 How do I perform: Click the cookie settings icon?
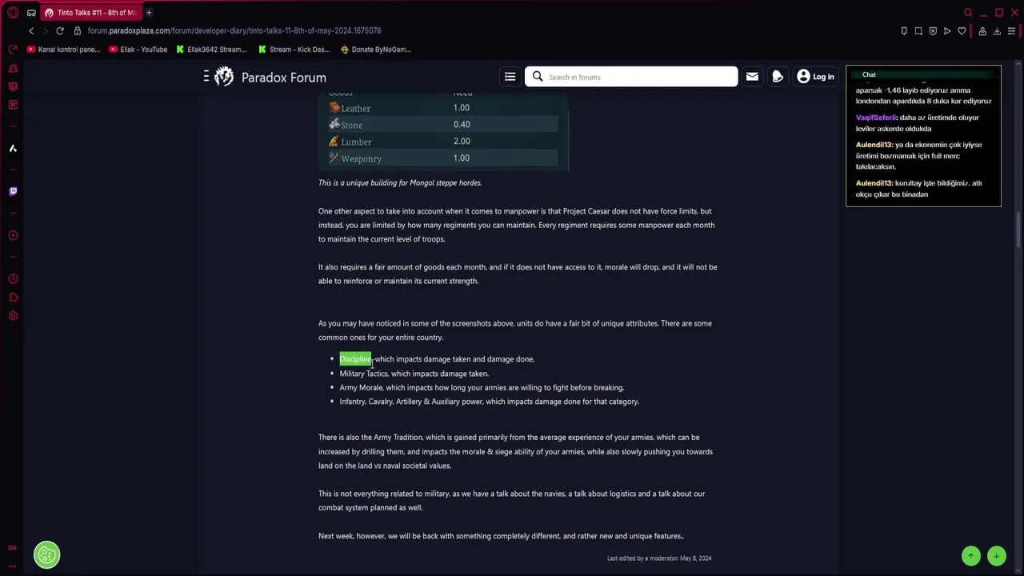[x=46, y=554]
